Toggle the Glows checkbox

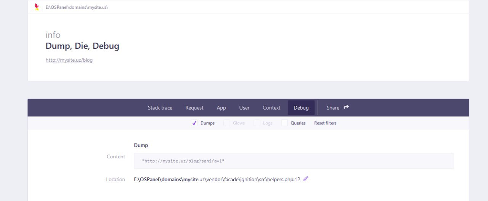coord(226,123)
